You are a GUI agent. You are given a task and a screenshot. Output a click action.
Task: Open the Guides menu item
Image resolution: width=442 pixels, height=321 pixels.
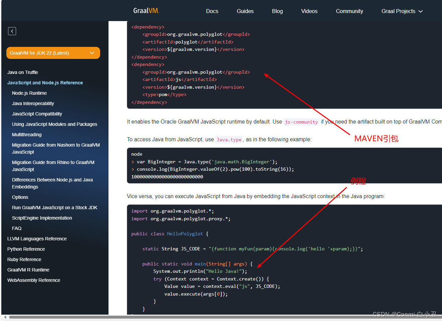[x=245, y=11]
